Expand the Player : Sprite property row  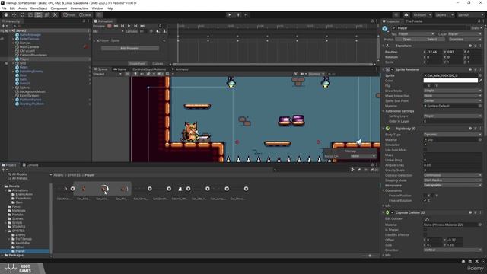point(94,40)
